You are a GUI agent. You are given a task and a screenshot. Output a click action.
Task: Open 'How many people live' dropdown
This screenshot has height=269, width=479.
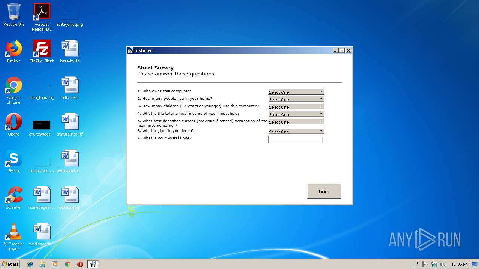[296, 99]
